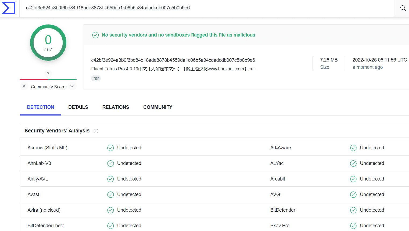This screenshot has height=231, width=409.
Task: Open the DETECTION tab
Action: (41, 107)
